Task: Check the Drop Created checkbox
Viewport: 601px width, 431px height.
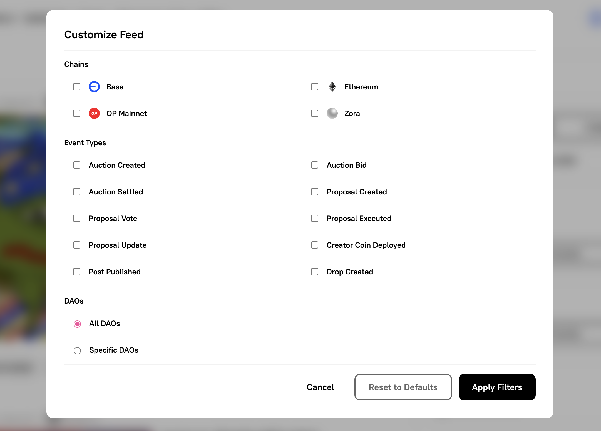Action: 314,272
